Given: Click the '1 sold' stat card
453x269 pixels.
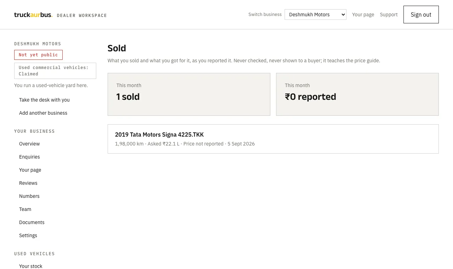Looking at the screenshot, I should click(189, 94).
